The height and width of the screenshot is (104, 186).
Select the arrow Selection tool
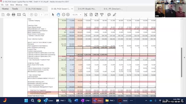(x=53, y=15)
